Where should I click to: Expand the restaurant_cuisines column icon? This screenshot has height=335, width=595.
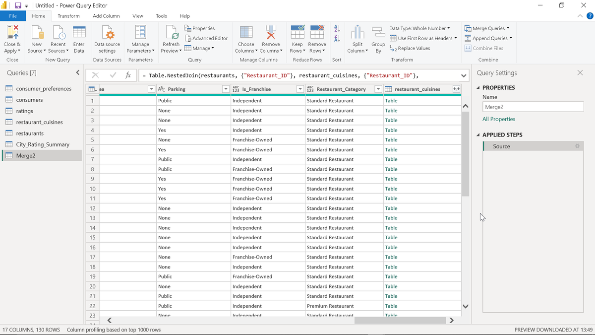pyautogui.click(x=456, y=89)
